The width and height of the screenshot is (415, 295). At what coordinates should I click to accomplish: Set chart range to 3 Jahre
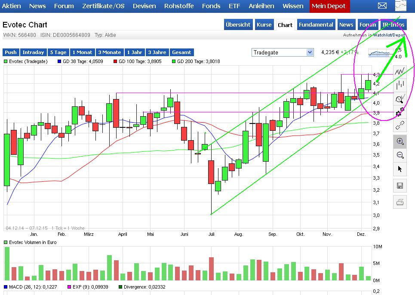pos(157,52)
